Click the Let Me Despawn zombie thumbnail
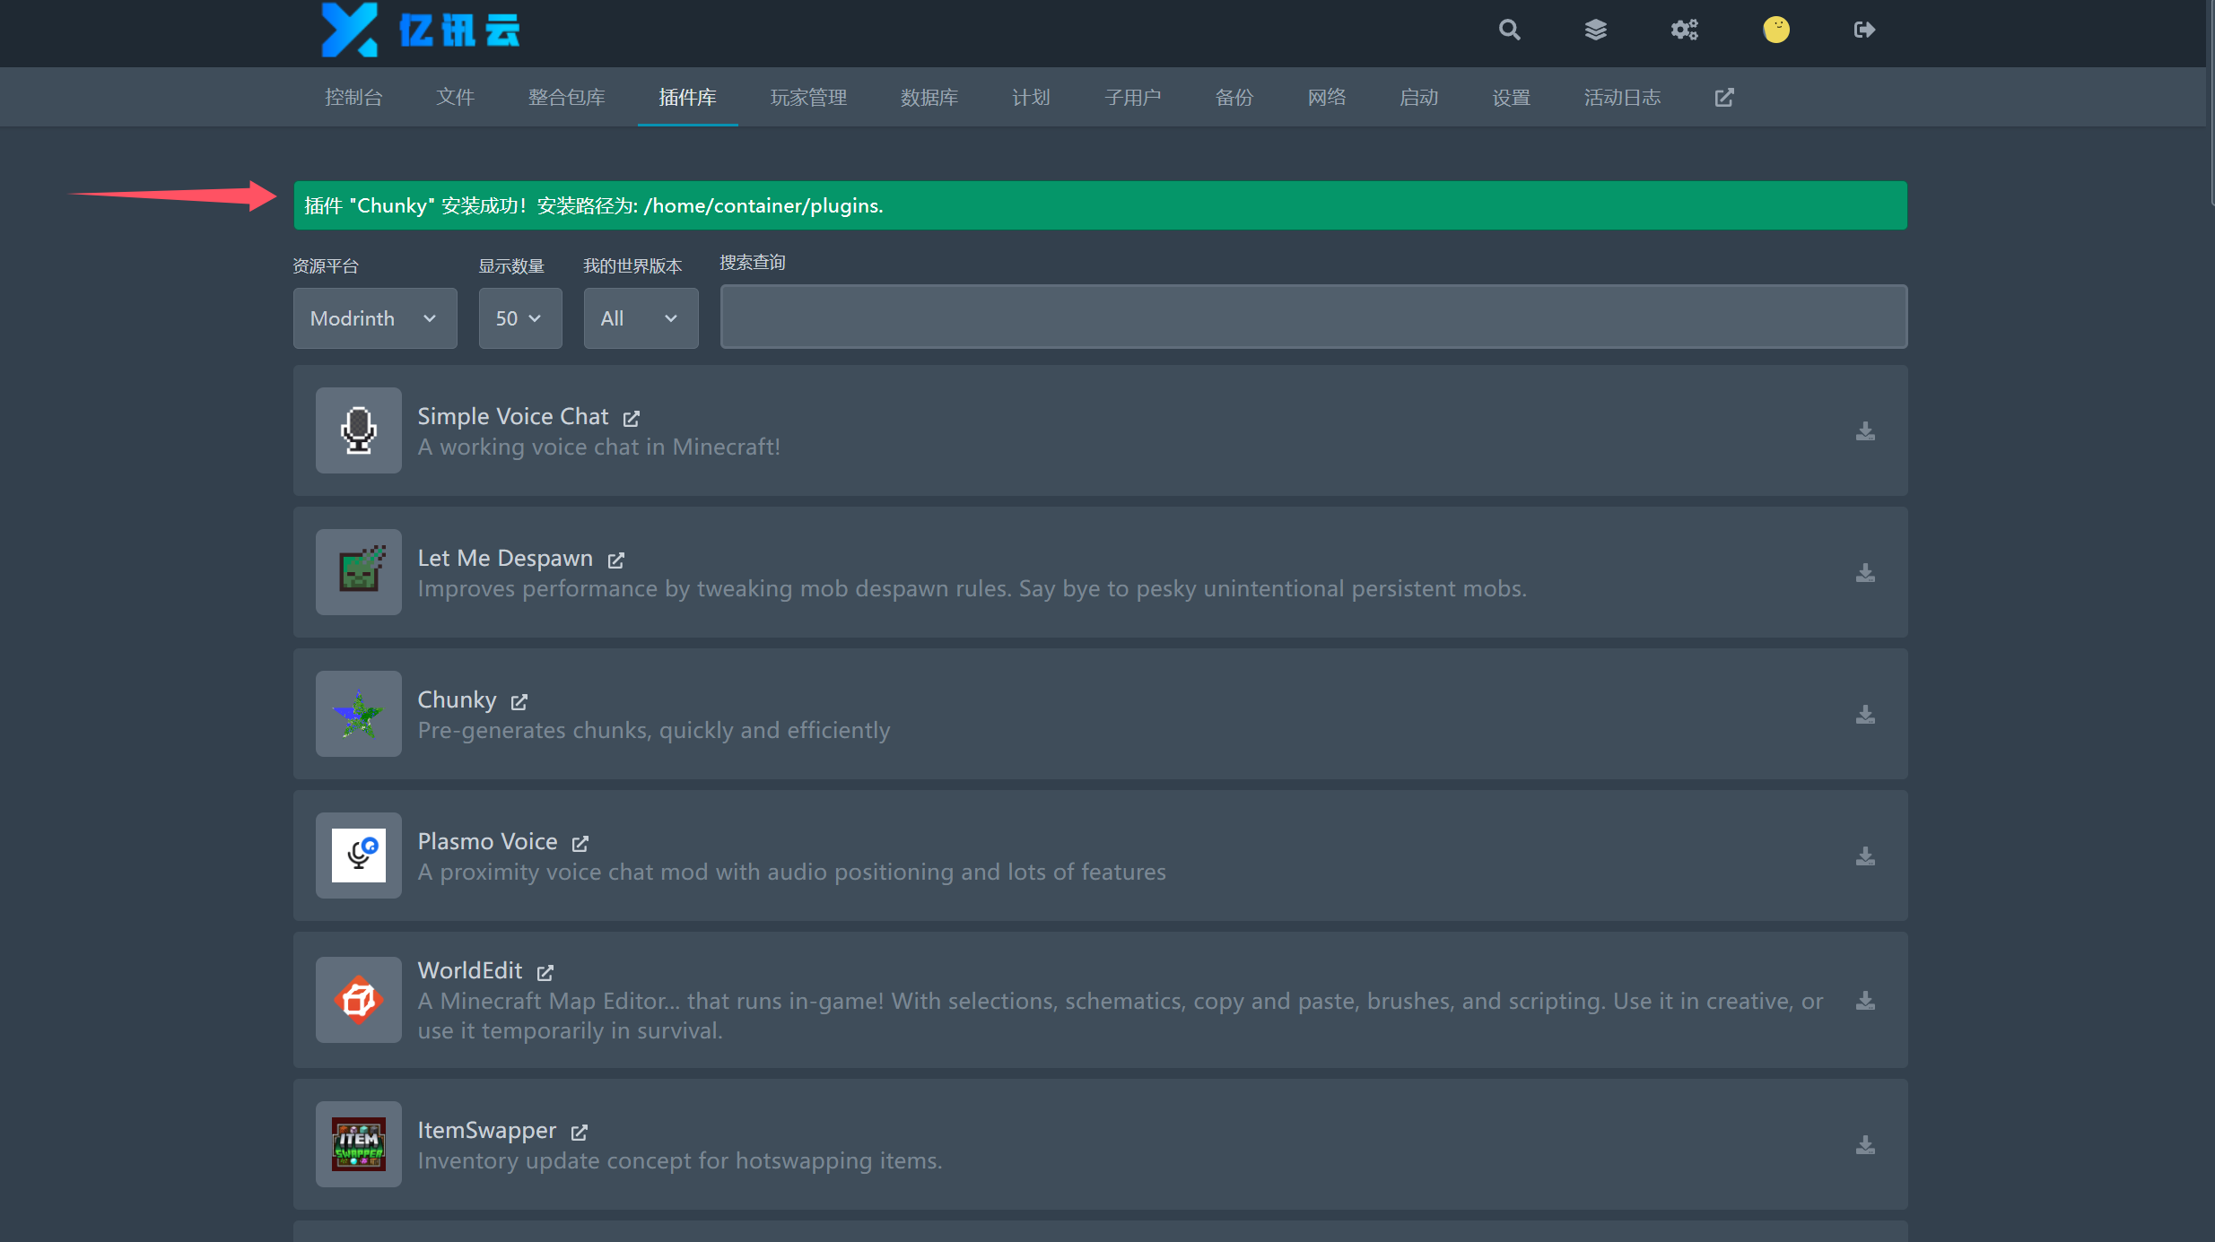Image resolution: width=2215 pixels, height=1242 pixels. coord(358,572)
